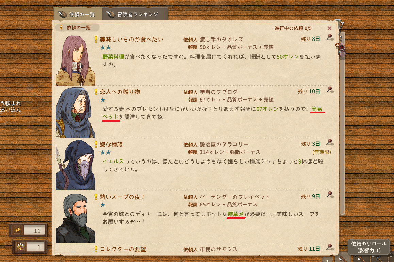This screenshot has width=394, height=262.
Task: Select the 依頼の一覧 tab
Action: (x=78, y=14)
